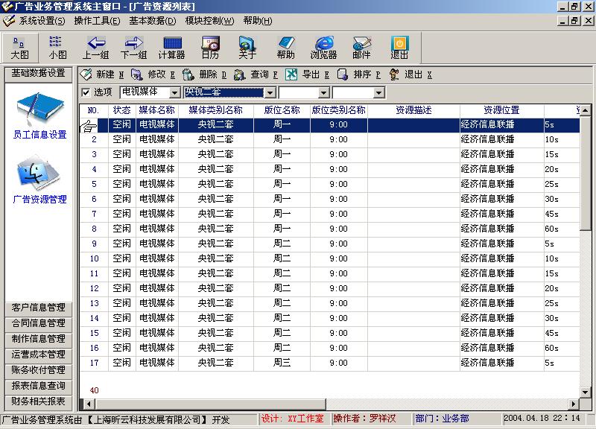The image size is (596, 429).
Task: Click the 帮助 help book icon
Action: coord(285,47)
